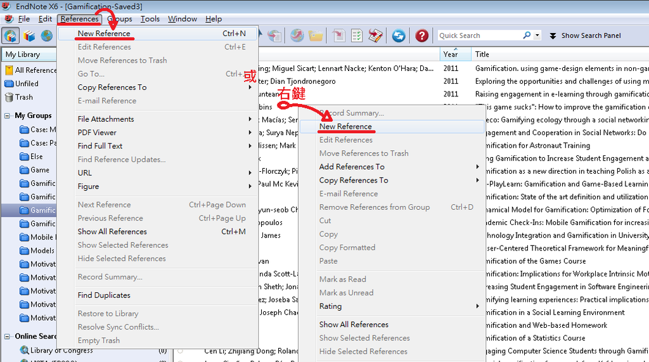Image resolution: width=649 pixels, height=362 pixels.
Task: Click the Format Bibliography checklist icon
Action: click(357, 36)
